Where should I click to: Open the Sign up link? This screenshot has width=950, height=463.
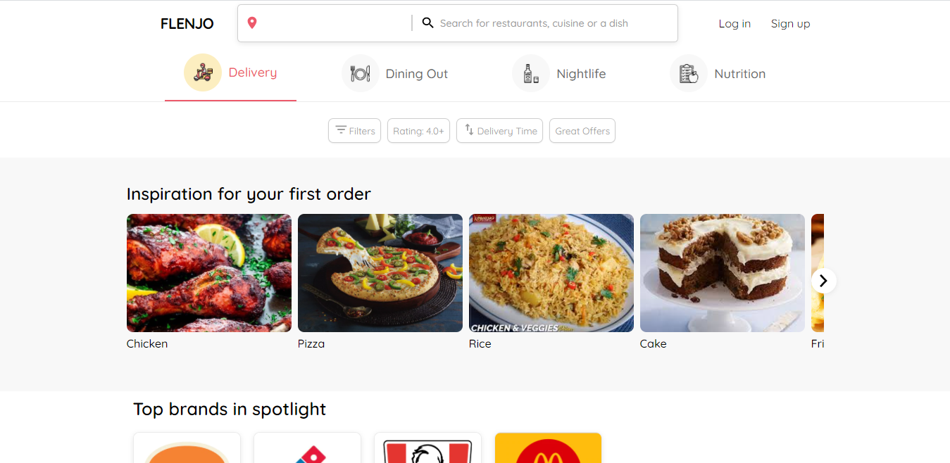pyautogui.click(x=790, y=23)
